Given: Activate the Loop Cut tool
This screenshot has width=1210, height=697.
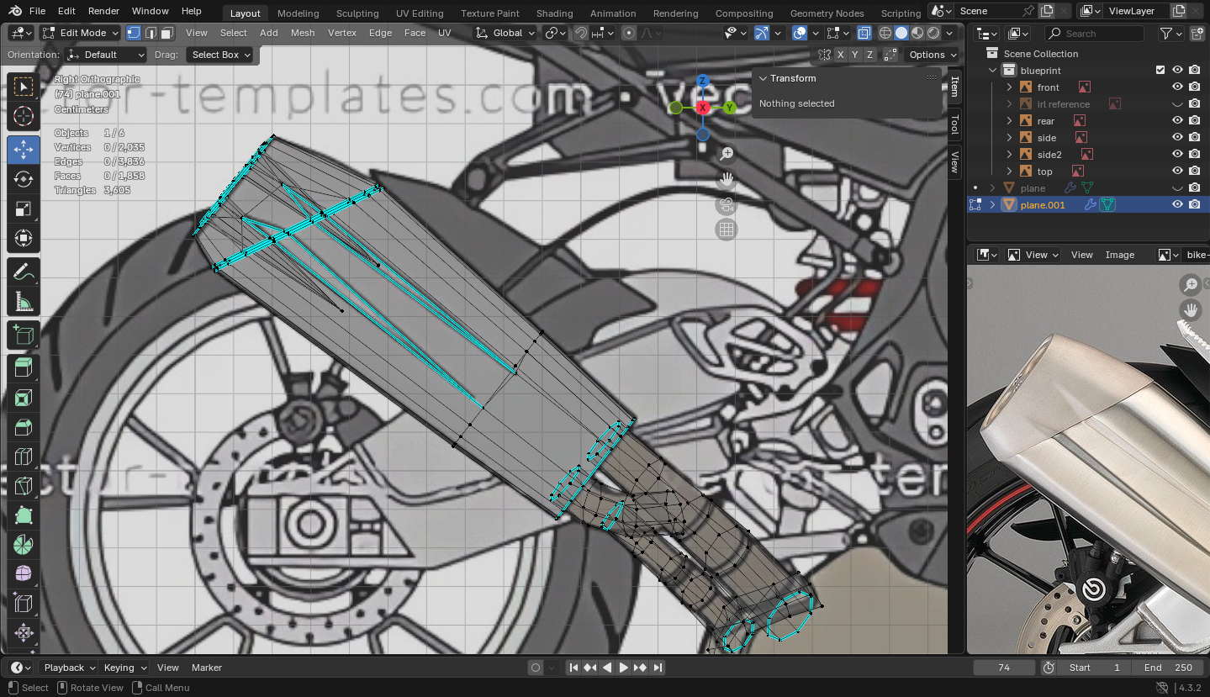Looking at the screenshot, I should click(23, 457).
